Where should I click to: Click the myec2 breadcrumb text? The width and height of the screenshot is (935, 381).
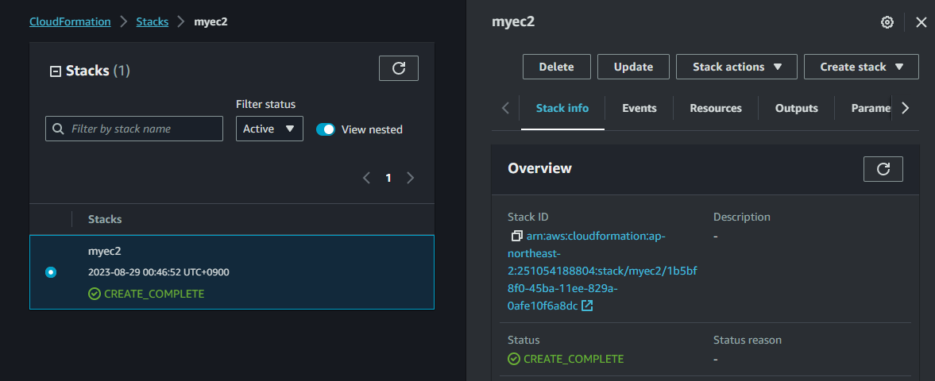click(x=211, y=22)
